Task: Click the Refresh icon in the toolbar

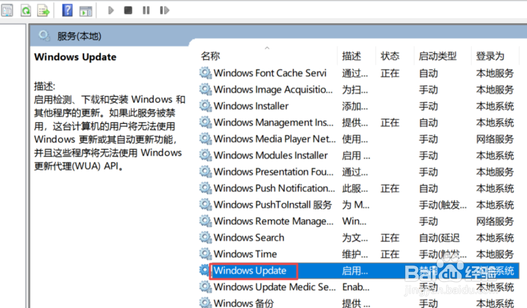Action: (25, 10)
